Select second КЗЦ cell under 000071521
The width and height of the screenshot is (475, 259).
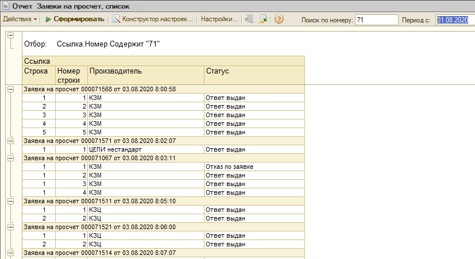(x=146, y=244)
